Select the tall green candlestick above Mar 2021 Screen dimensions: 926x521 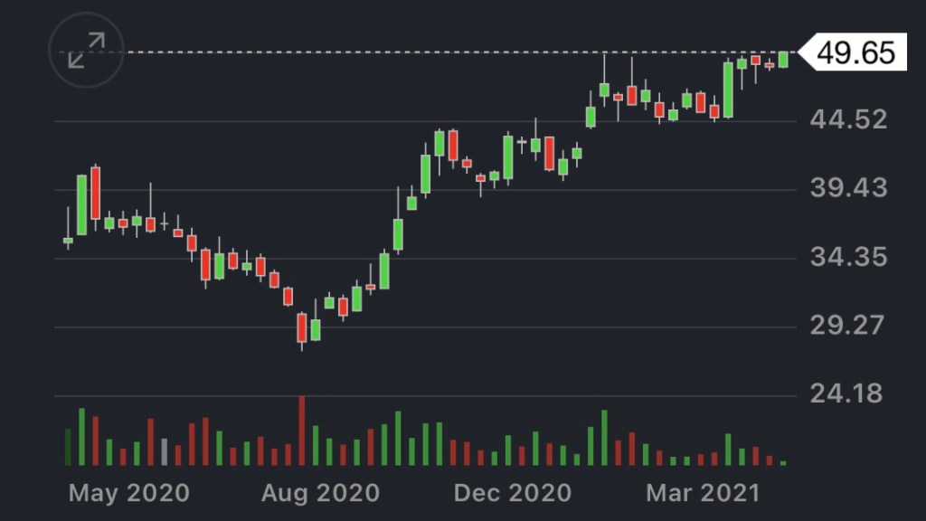(x=728, y=90)
